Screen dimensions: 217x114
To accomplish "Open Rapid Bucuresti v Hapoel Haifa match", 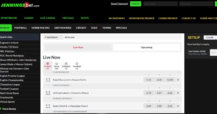I will [x=69, y=80].
